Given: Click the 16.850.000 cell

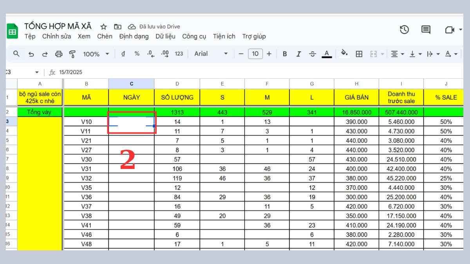Looking at the screenshot, I should [x=356, y=112].
